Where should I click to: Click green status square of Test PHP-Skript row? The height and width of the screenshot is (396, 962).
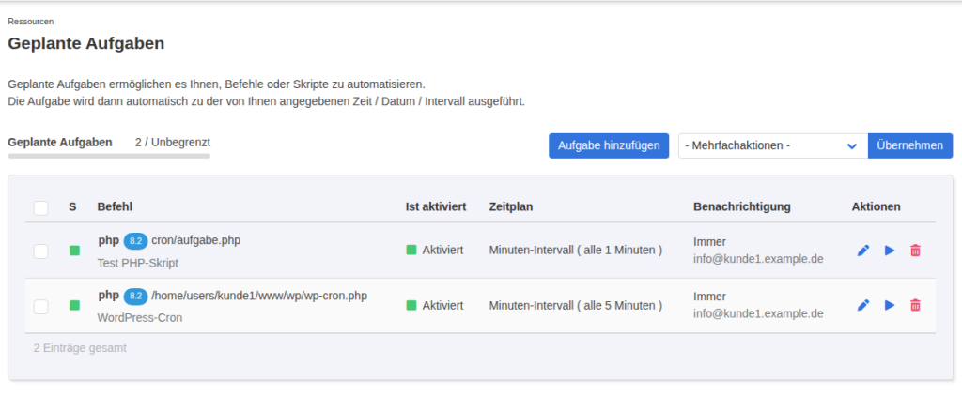74,251
